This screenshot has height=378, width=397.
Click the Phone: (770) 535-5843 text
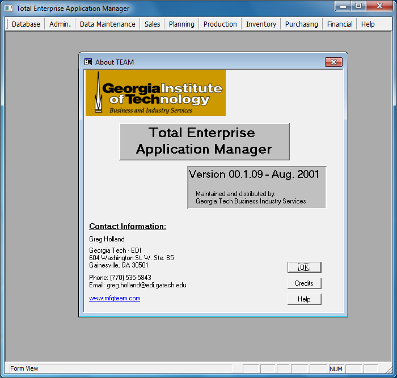pos(120,278)
